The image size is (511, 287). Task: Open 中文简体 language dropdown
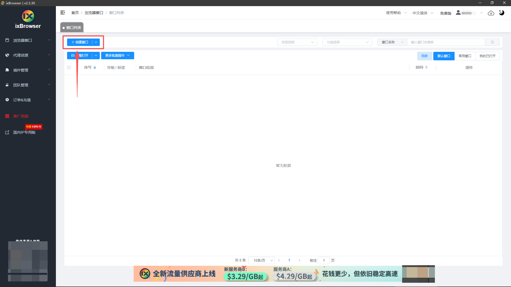click(423, 13)
